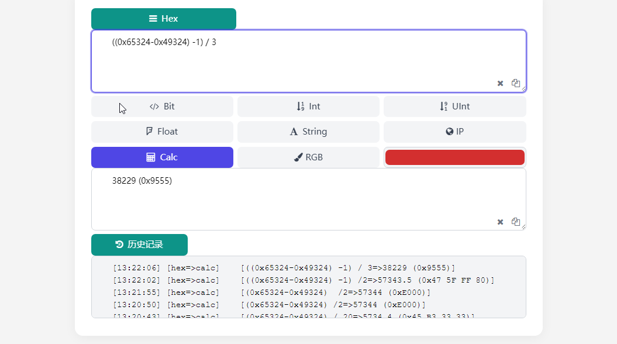The image size is (617, 344).
Task: Copy the 38229 result output
Action: click(516, 222)
